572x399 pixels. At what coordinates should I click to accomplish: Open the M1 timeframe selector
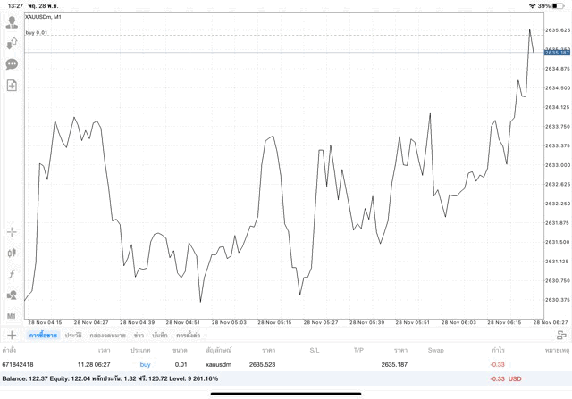(13, 316)
